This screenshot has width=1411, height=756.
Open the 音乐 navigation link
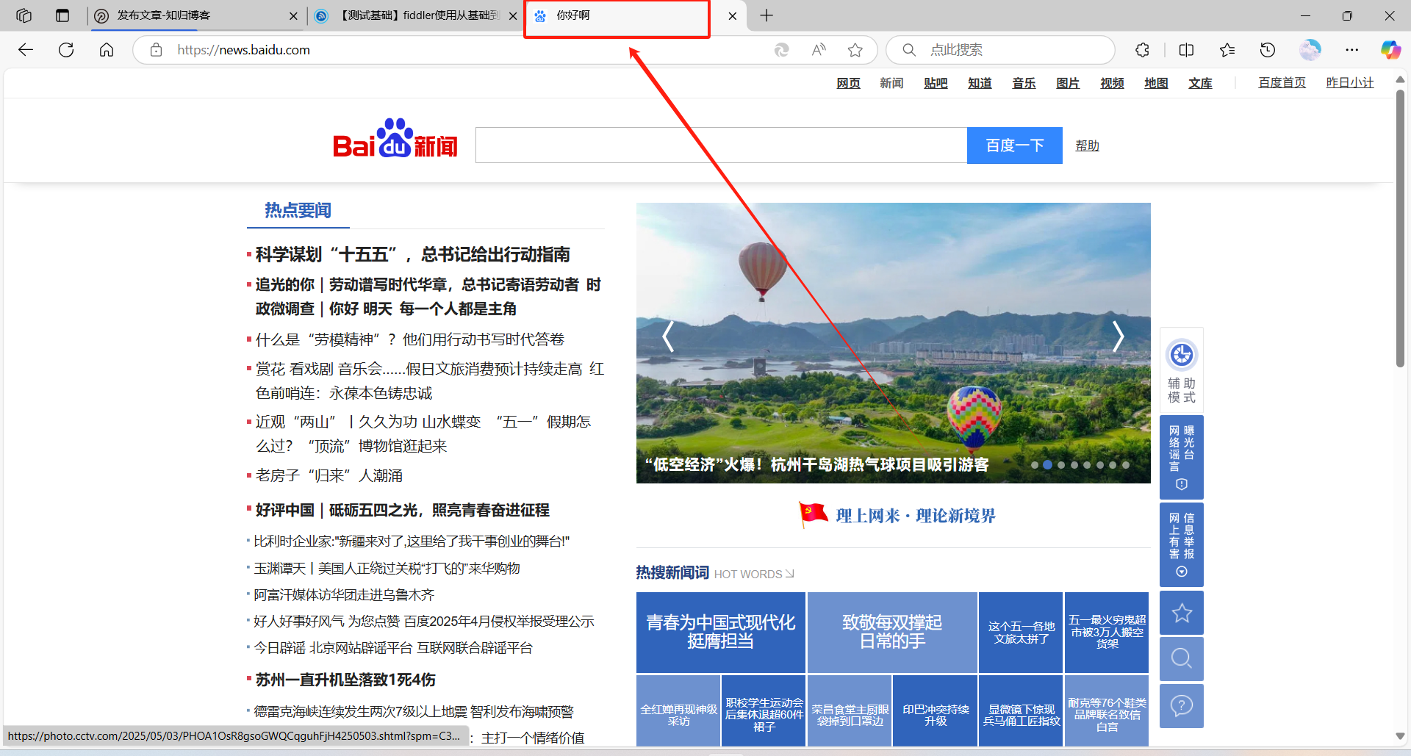(x=1024, y=83)
